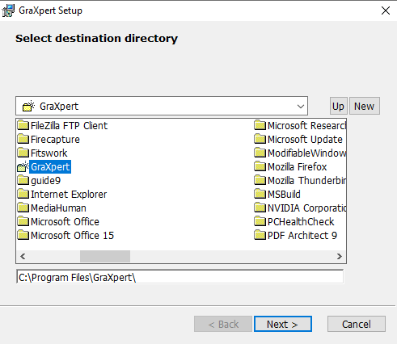Pick the MSBuild folder
Viewport: 397px width, 344px height.
277,194
